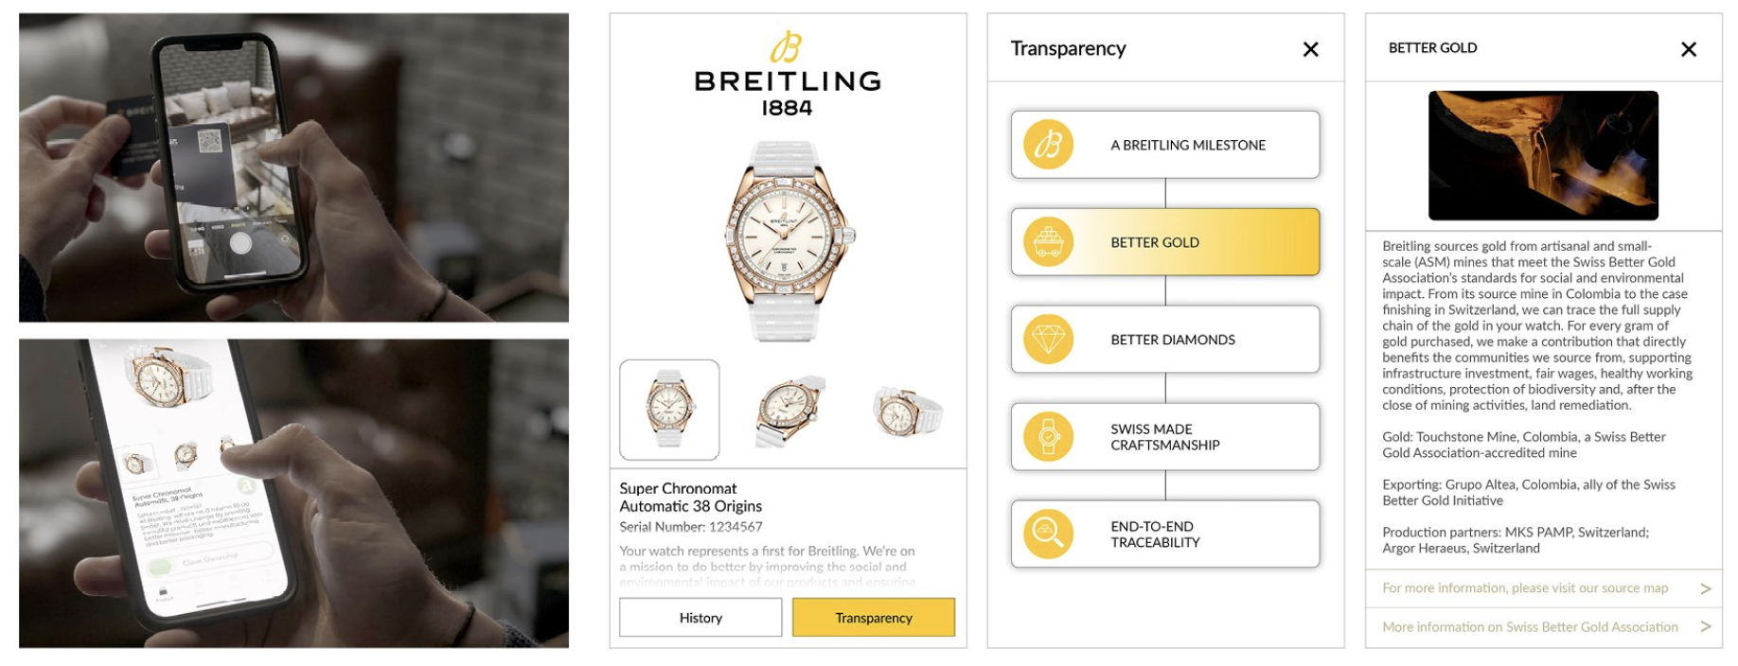Viewport: 1738px width, 666px height.
Task: Open the Better Diamonds item
Action: coord(1173,340)
